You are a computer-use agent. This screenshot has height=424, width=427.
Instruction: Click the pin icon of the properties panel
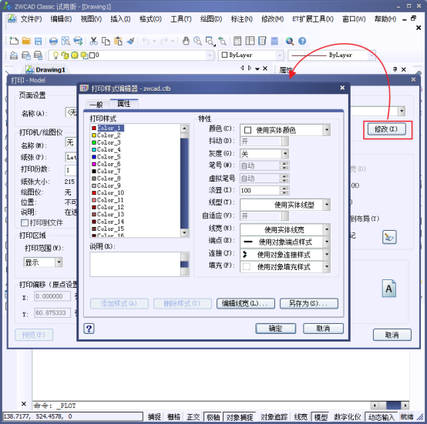pyautogui.click(x=395, y=69)
